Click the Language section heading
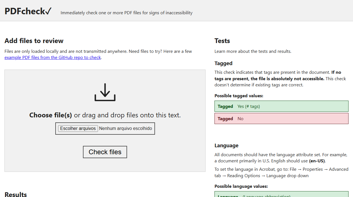The height and width of the screenshot is (197, 353). coord(226,145)
